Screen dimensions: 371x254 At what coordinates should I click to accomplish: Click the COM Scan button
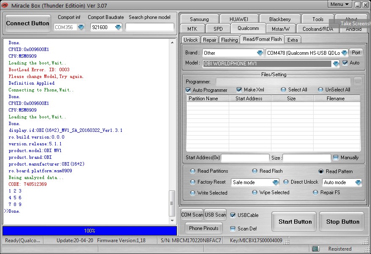click(x=192, y=214)
